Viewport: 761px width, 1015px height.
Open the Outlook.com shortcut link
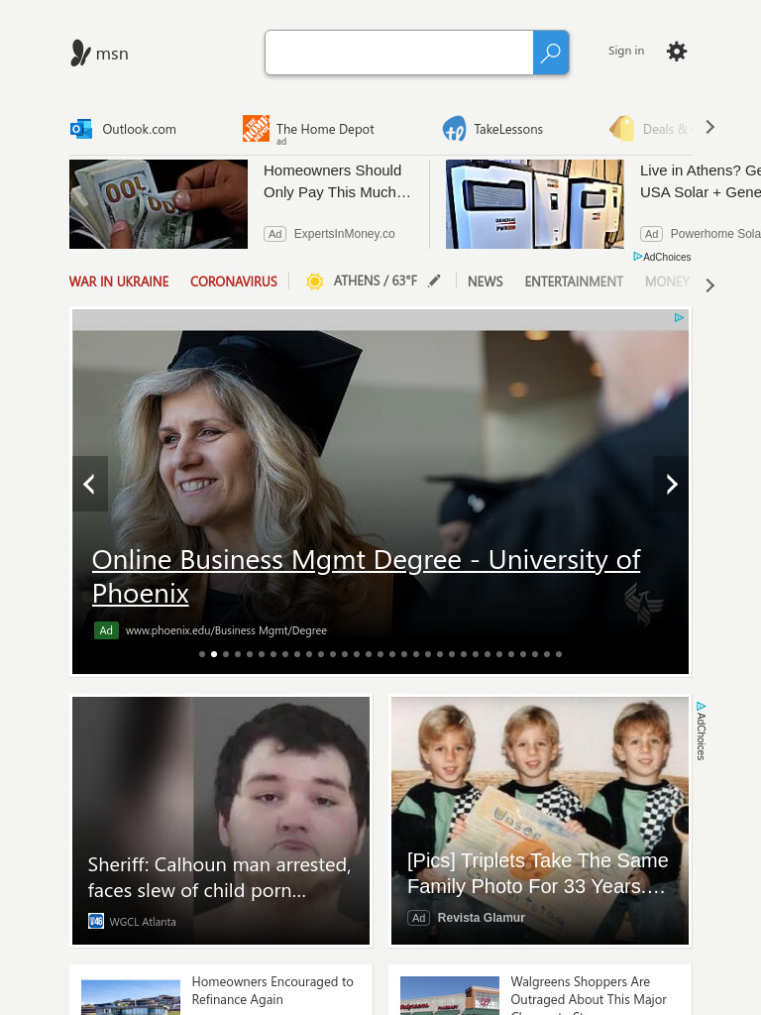[x=139, y=129]
